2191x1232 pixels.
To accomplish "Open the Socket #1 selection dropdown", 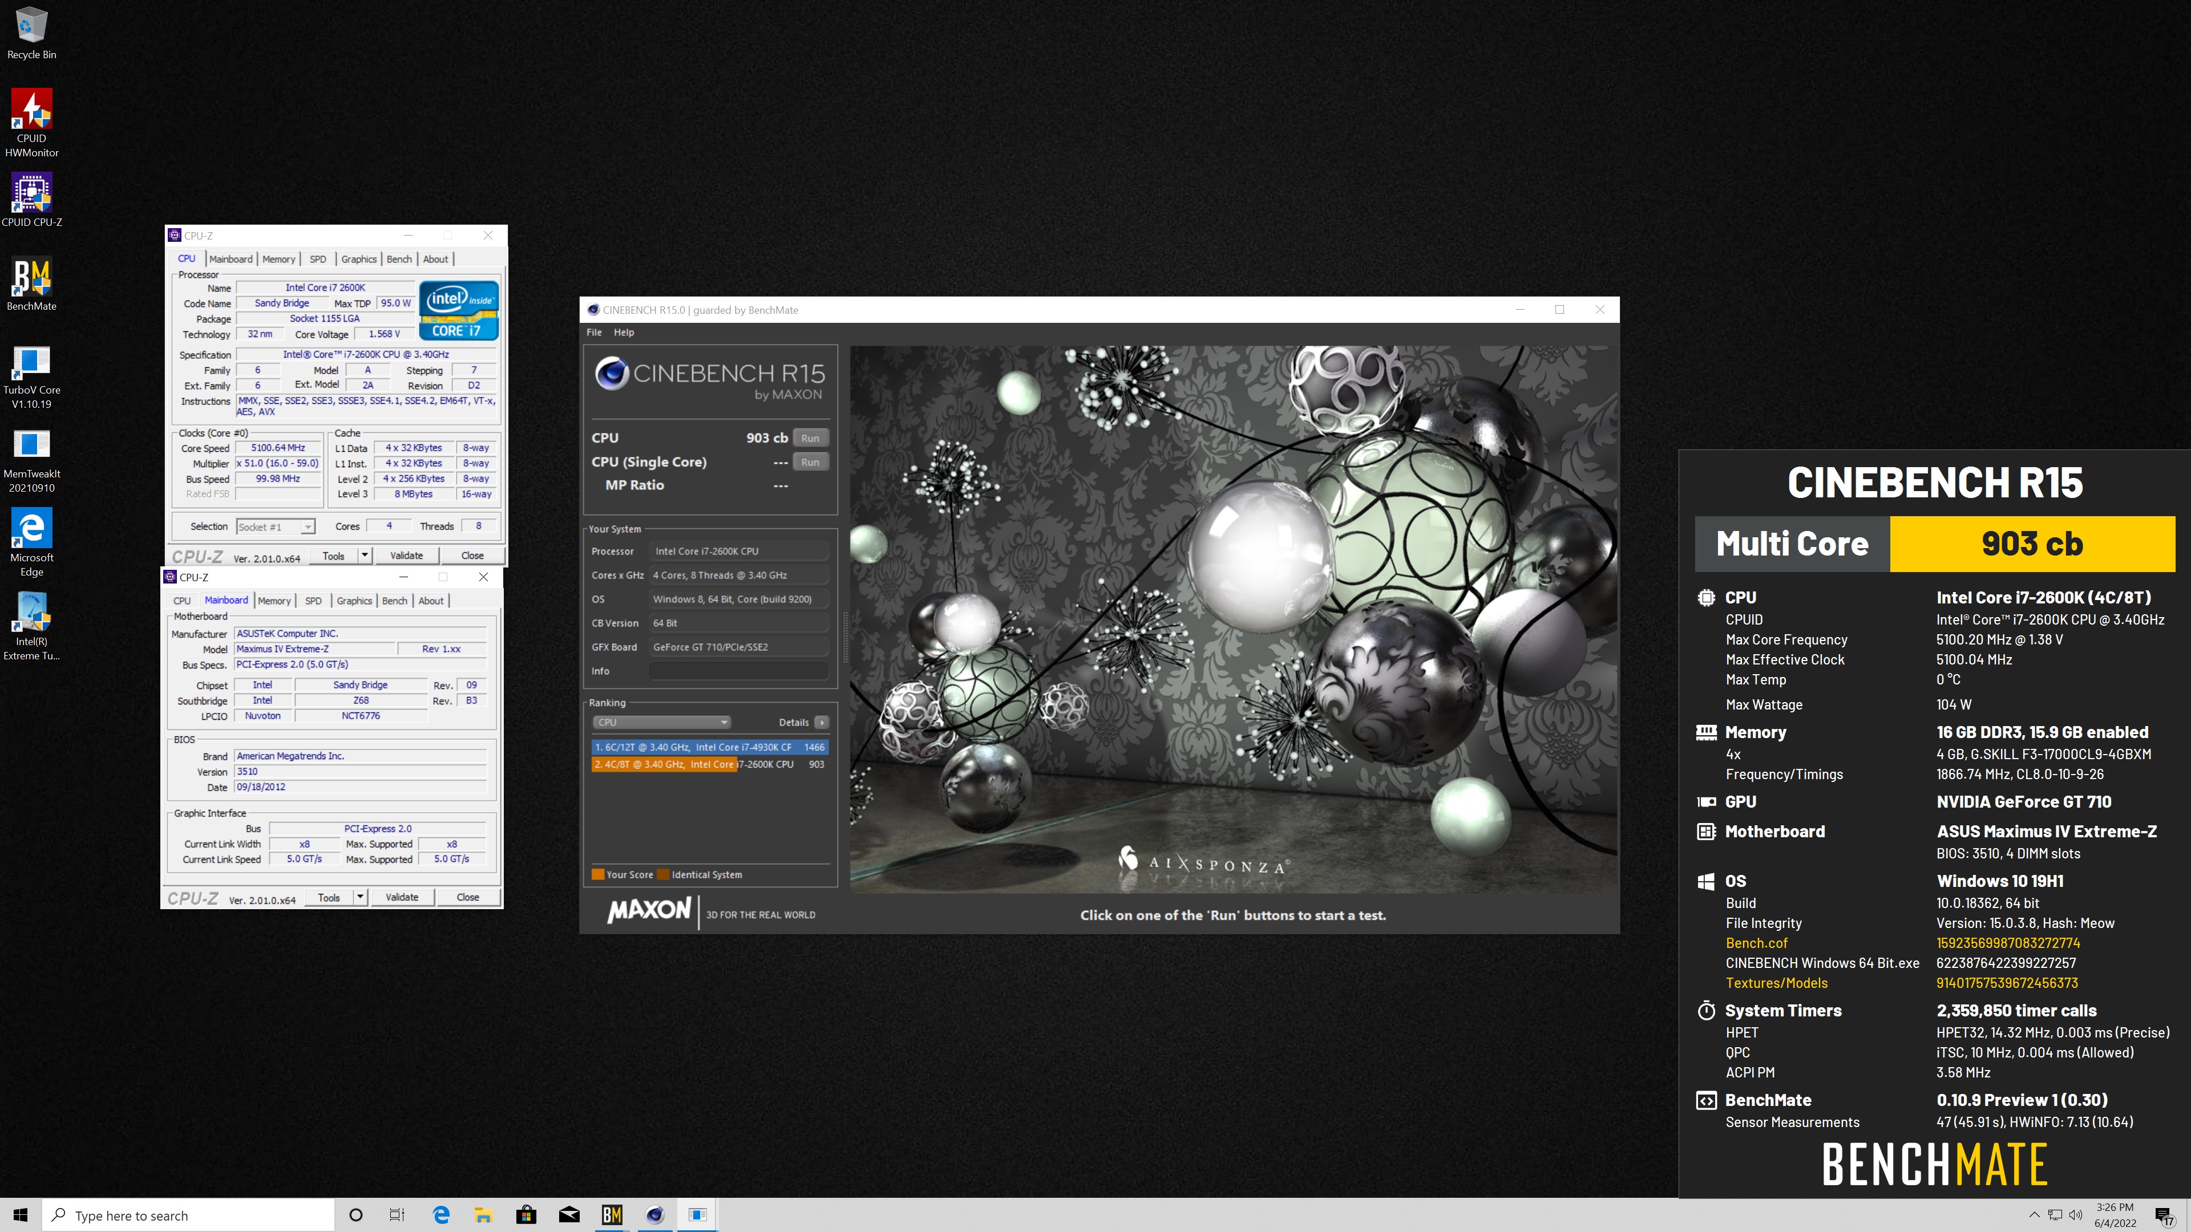I will tap(276, 526).
